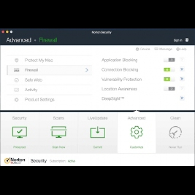Click the Current status under LiveUpdate

[97, 147]
